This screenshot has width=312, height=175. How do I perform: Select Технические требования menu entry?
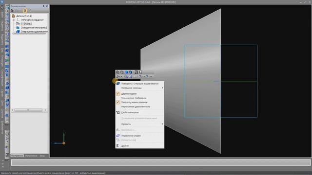140,98
